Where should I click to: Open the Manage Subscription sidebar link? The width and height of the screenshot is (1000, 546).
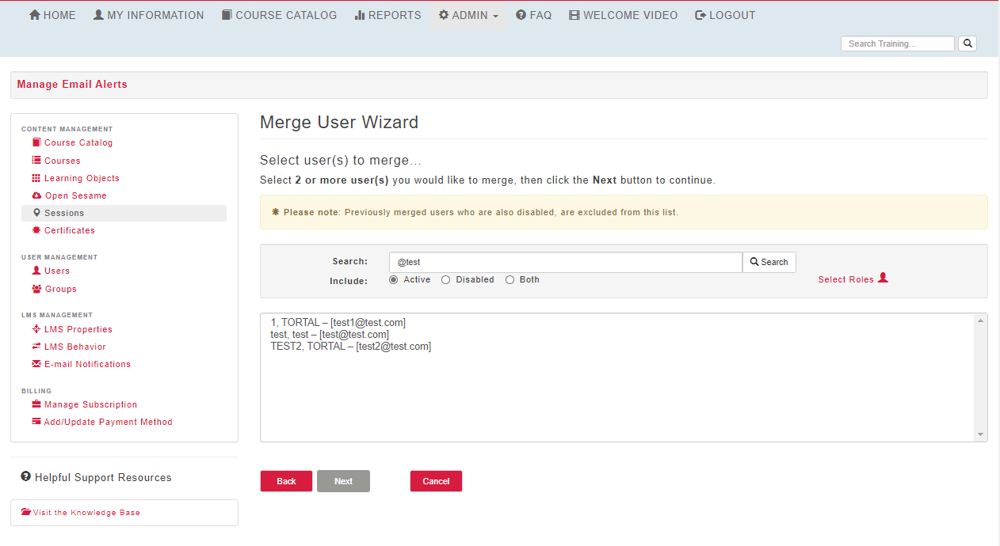[90, 404]
